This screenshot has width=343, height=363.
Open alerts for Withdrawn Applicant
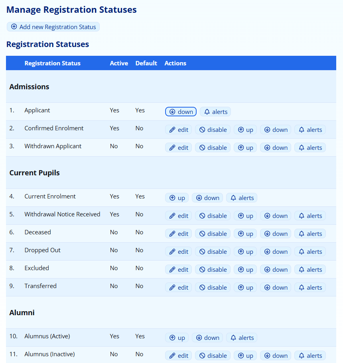tap(310, 148)
